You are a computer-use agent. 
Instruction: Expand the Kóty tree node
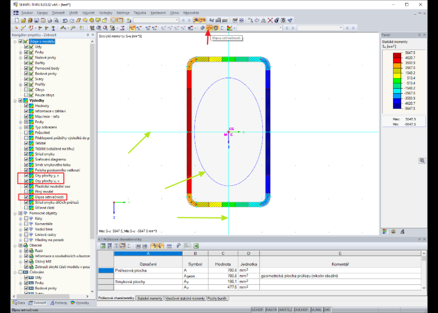coord(21,219)
